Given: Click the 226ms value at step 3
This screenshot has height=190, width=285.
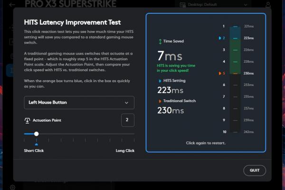Looking at the screenshot, I should click(248, 50).
